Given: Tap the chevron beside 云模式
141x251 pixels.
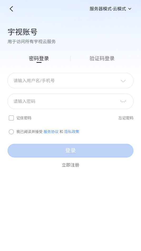Looking at the screenshot, I should click(x=130, y=9).
